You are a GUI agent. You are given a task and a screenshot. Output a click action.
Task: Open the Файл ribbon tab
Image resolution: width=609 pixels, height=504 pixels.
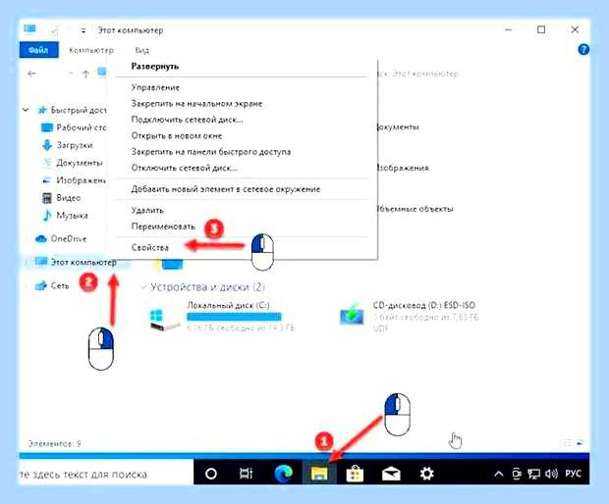click(x=38, y=50)
